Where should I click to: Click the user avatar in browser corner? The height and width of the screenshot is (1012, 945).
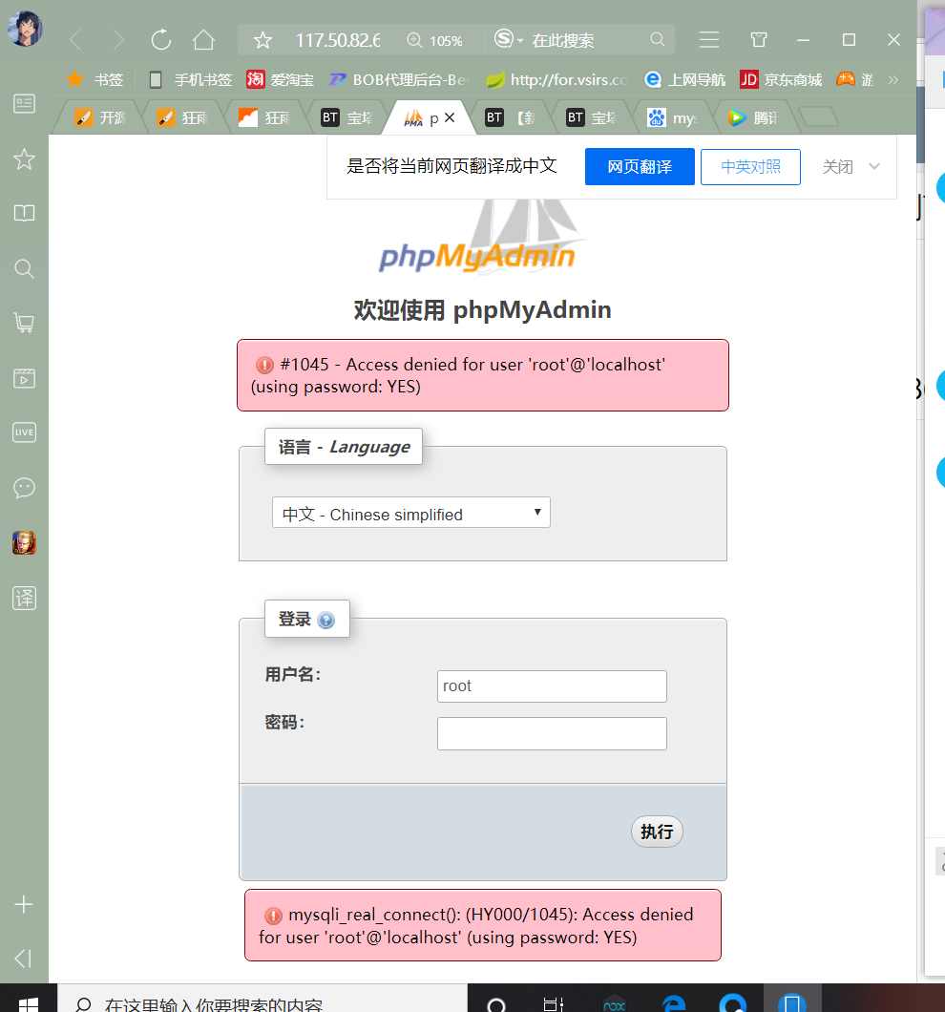coord(25,29)
